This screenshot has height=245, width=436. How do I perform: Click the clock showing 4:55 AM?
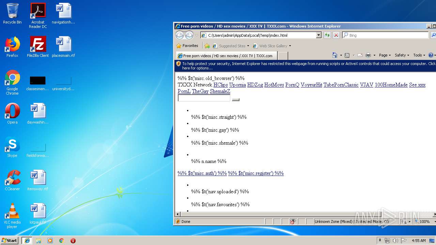click(418, 241)
